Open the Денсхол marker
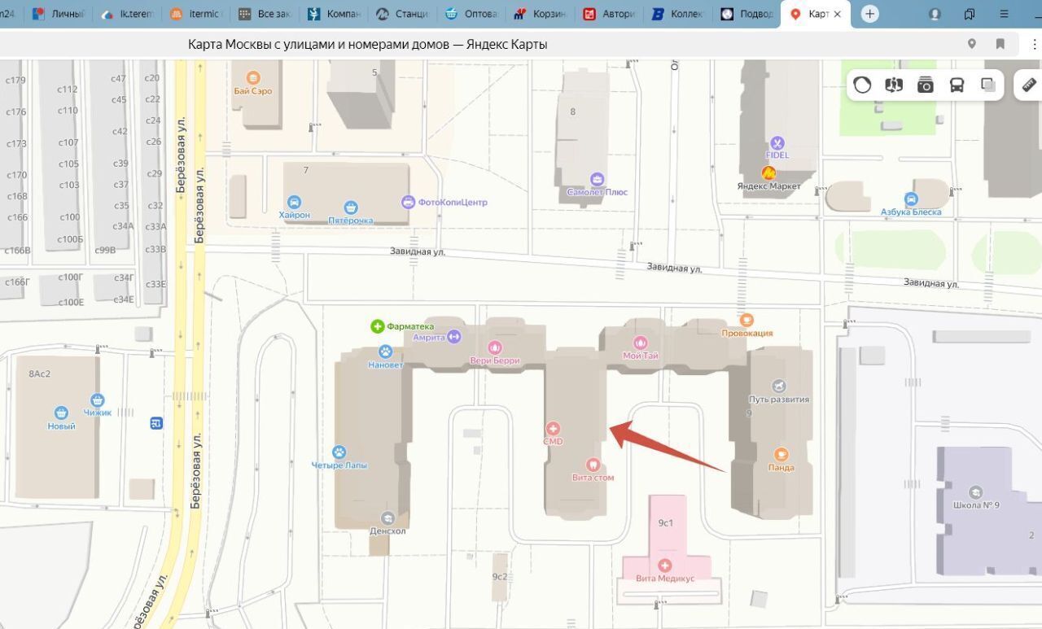Viewport: 1042px width, 629px height. 387,518
